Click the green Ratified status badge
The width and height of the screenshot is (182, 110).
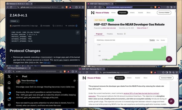pyautogui.click(x=110, y=20)
